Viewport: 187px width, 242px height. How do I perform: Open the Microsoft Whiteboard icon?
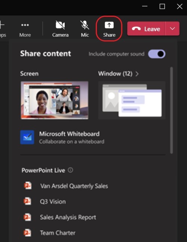[27, 137]
